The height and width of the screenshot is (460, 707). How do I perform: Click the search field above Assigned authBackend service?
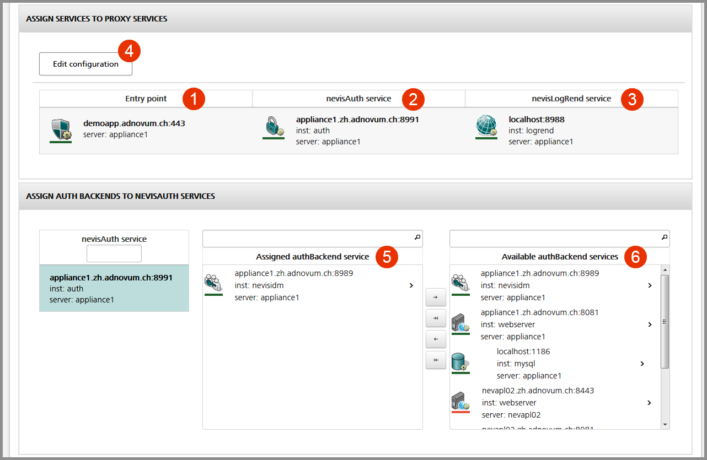313,239
